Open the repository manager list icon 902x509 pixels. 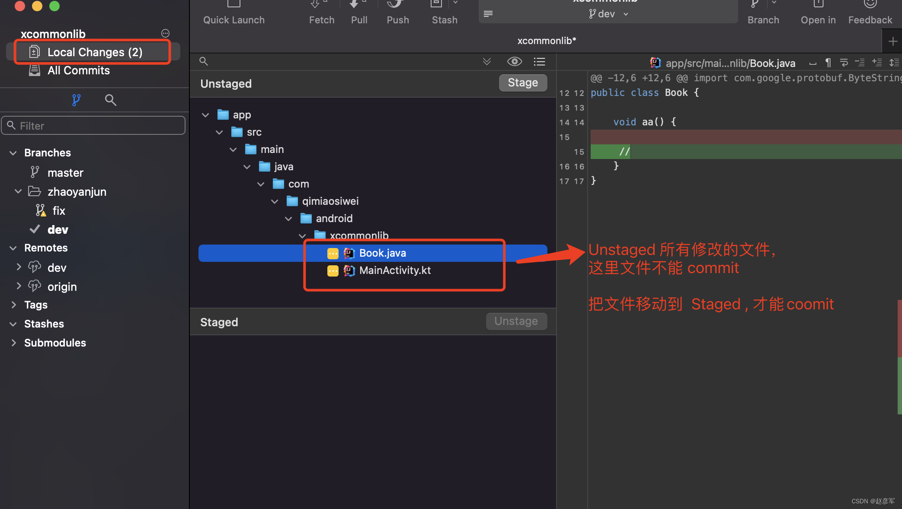[x=488, y=14]
